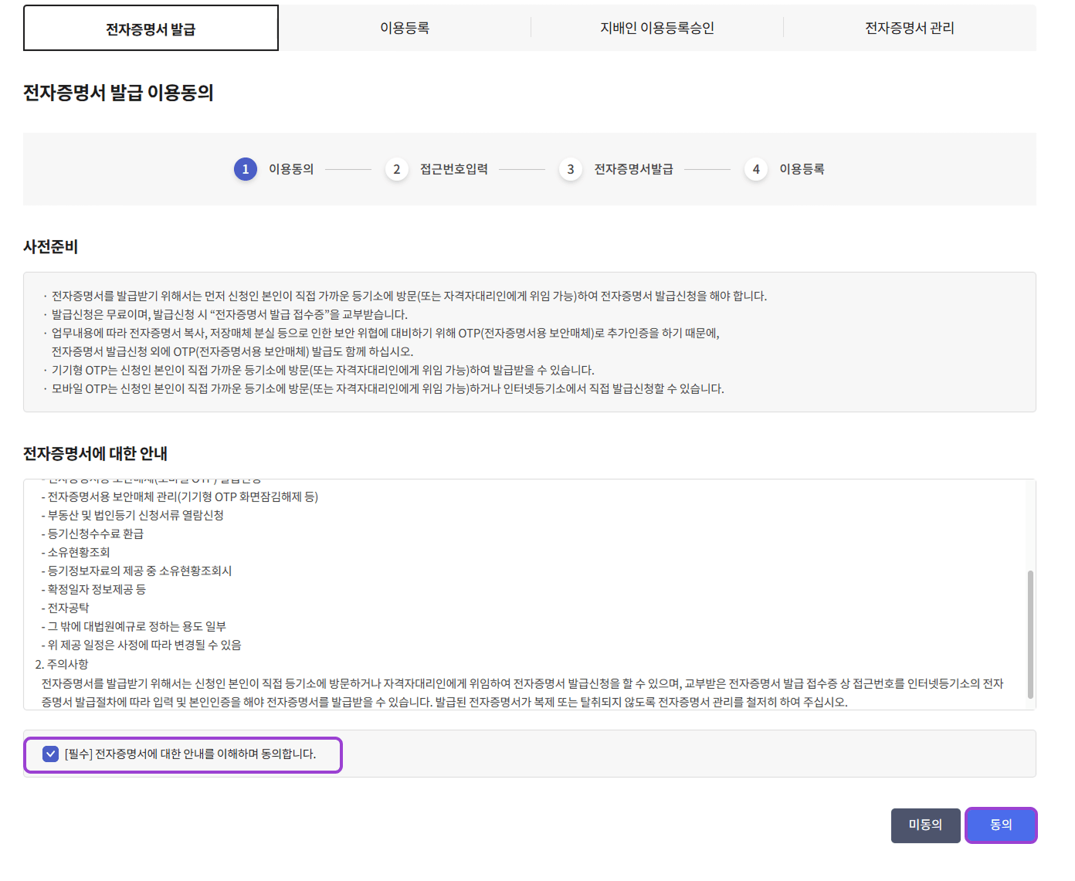Click the line '- 확정일자 정보제공 등'
The image size is (1075, 881).
pos(93,589)
